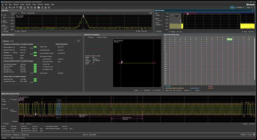Toggle the Show checkbox in Spectrum panel
257x140 pixels.
[21, 13]
